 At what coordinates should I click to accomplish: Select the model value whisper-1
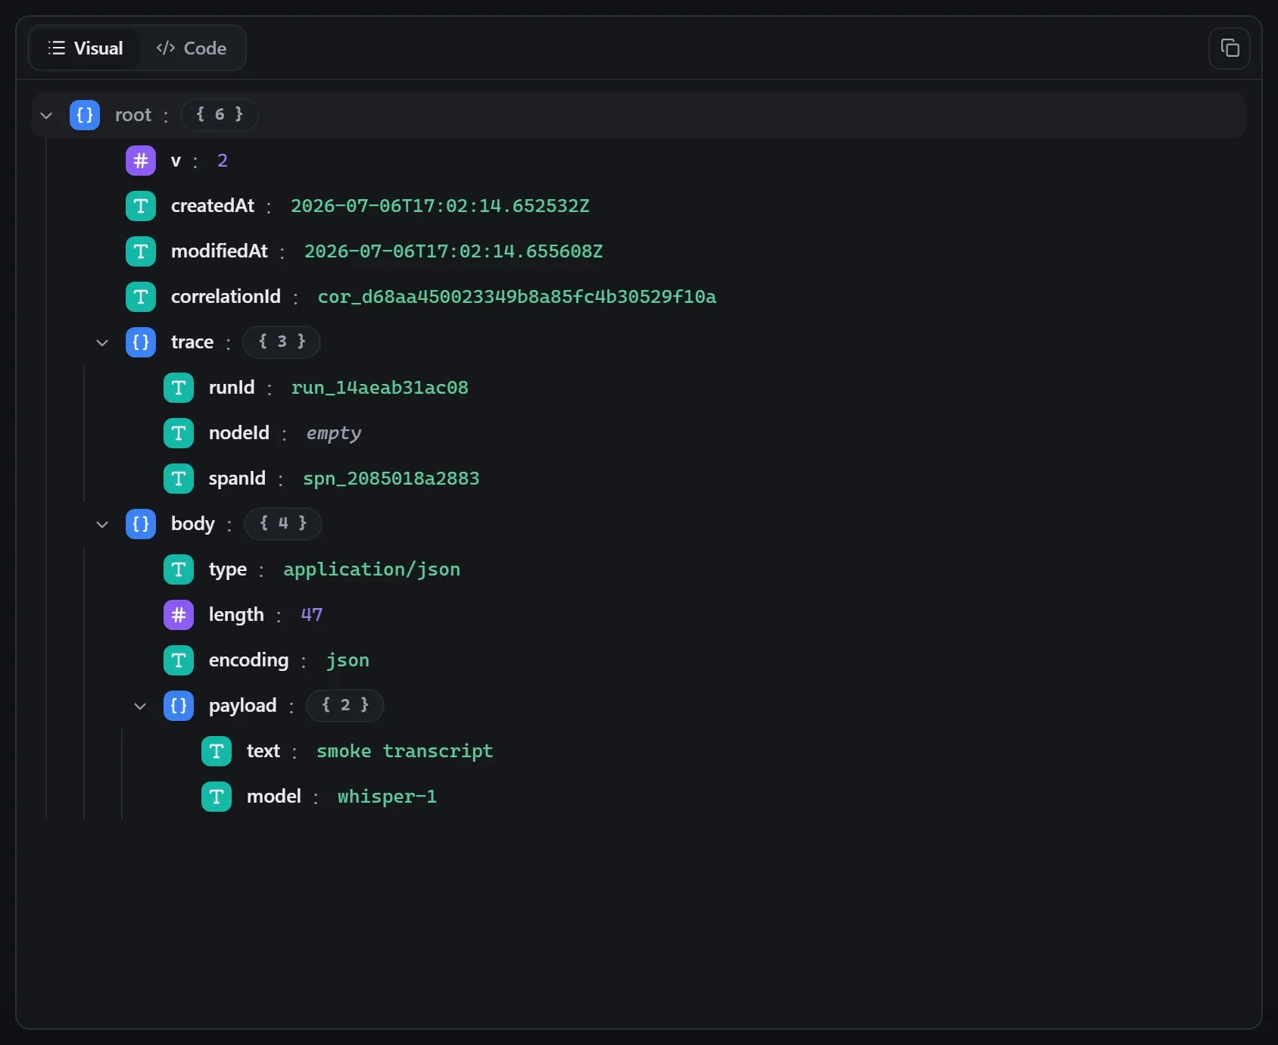coord(387,797)
